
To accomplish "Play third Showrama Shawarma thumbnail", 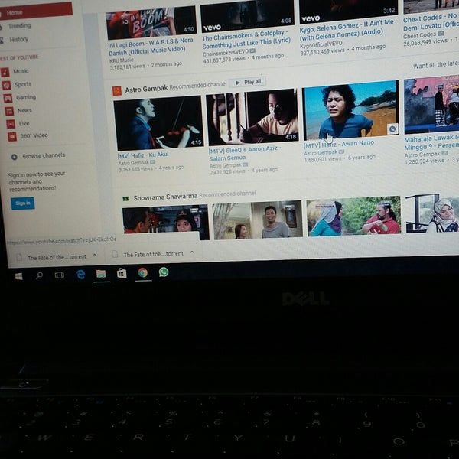I will (353, 216).
